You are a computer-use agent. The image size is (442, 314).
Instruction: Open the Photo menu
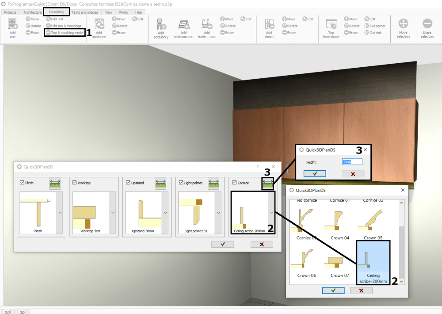coord(123,12)
